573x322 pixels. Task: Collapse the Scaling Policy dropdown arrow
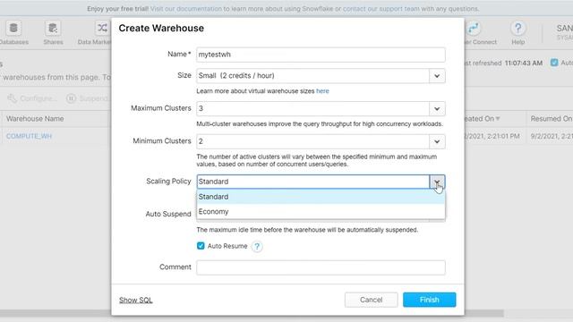click(437, 182)
